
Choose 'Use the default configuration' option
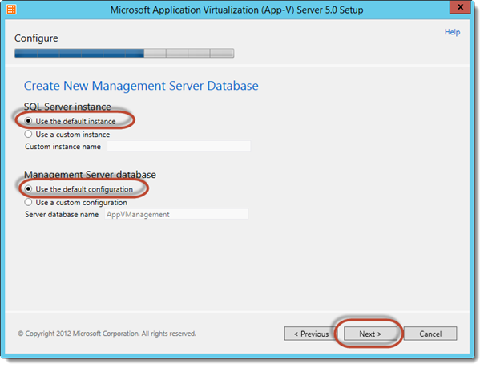[x=28, y=189]
